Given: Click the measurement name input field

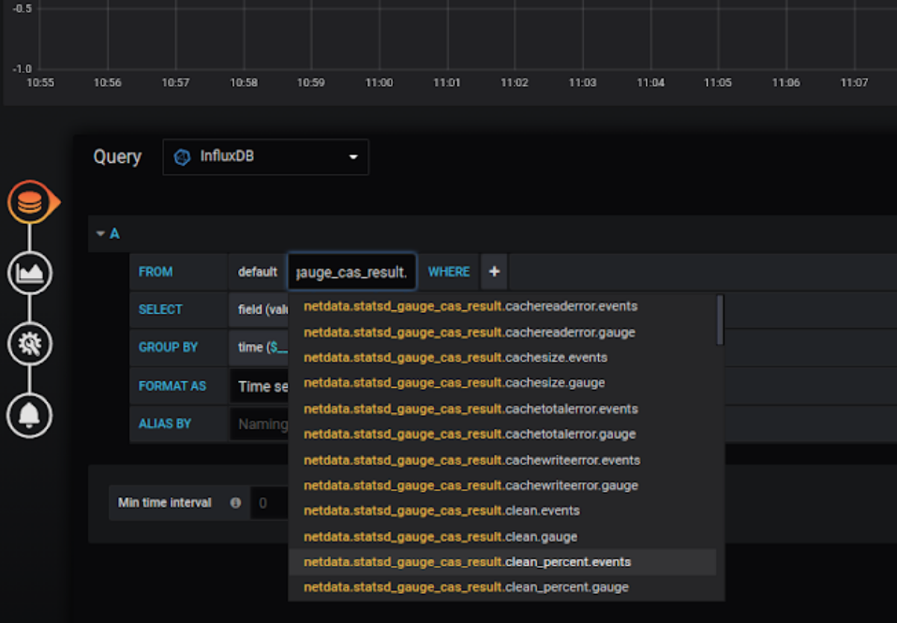Looking at the screenshot, I should (351, 272).
